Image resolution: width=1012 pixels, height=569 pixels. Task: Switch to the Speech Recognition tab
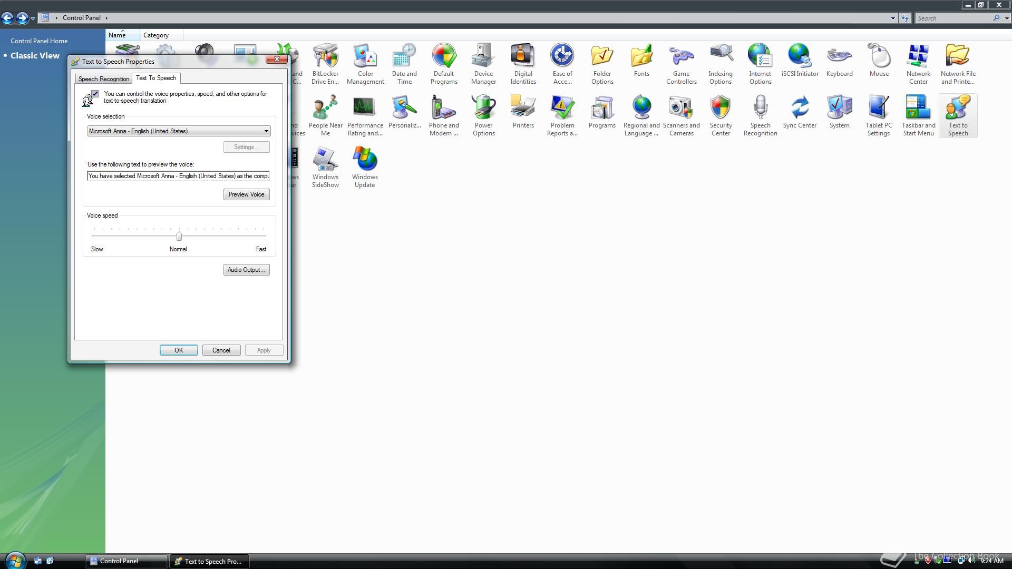pos(104,79)
